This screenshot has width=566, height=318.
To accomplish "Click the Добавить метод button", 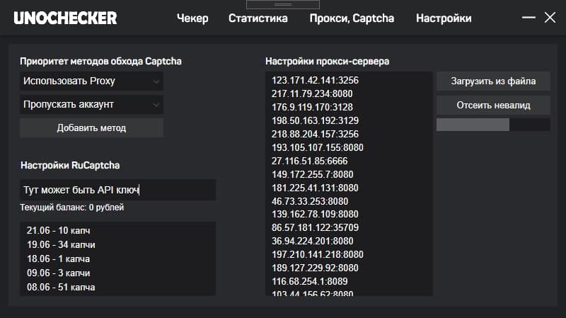I will [91, 128].
